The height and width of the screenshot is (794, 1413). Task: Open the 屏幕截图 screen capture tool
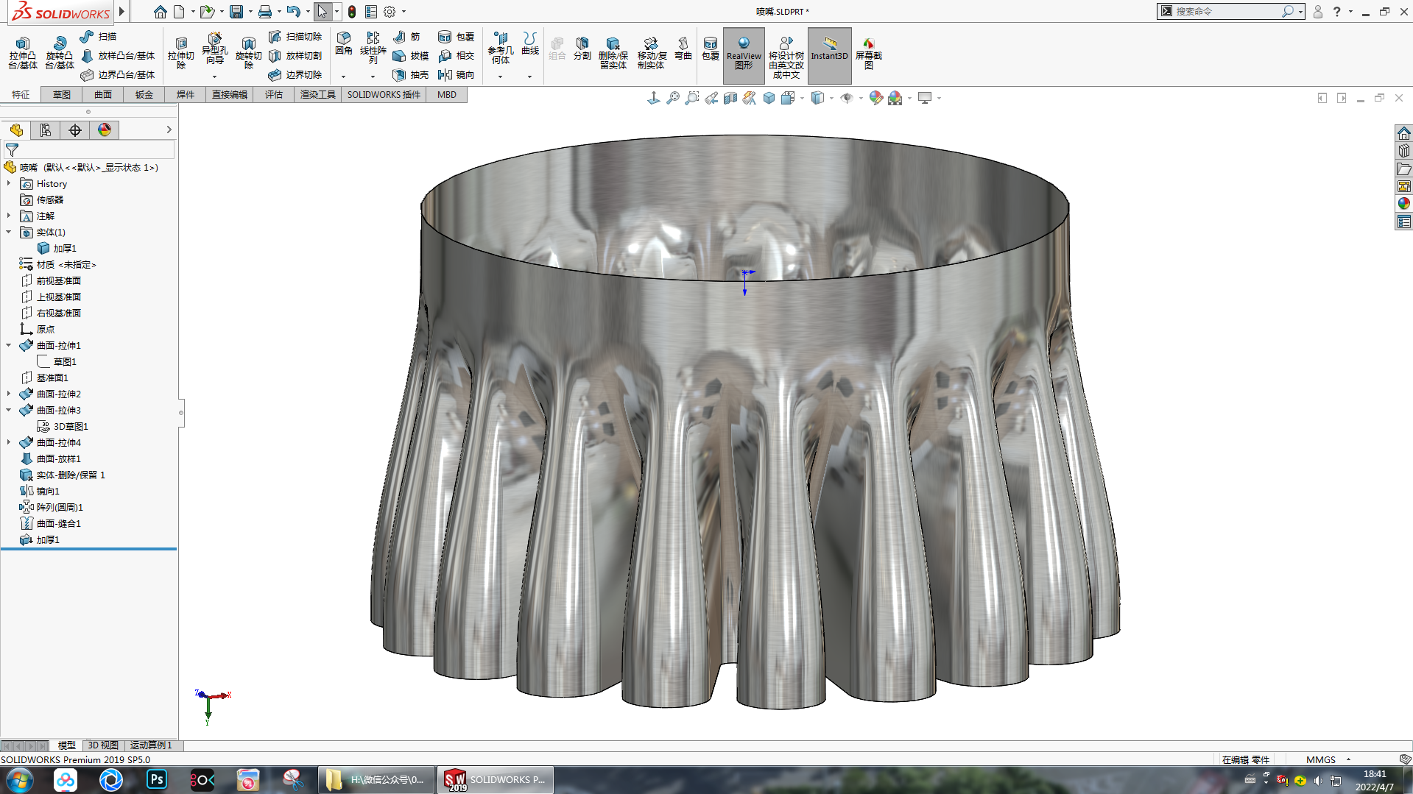pyautogui.click(x=869, y=53)
